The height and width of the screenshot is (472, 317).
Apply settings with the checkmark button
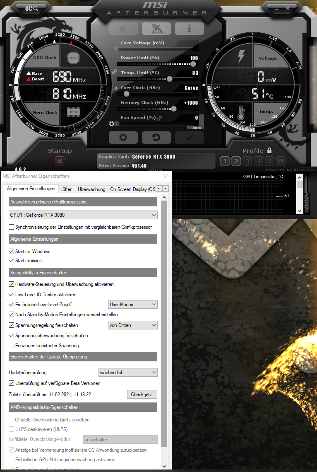point(189,138)
